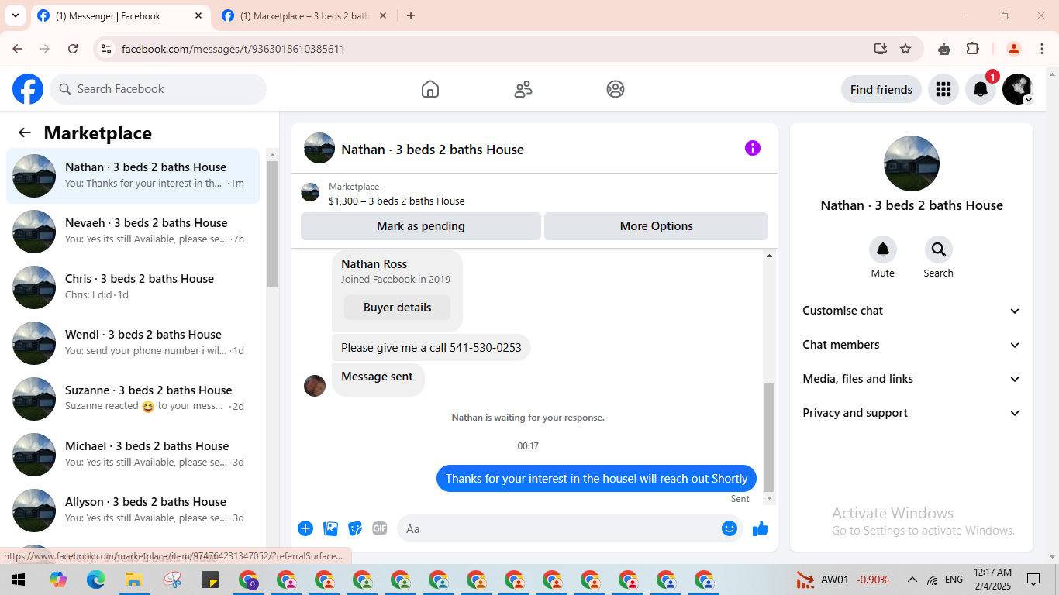View site information icon in the address bar
Image resolution: width=1059 pixels, height=595 pixels.
tap(107, 49)
